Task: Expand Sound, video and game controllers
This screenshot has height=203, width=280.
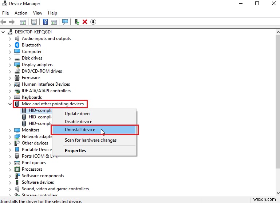Action: pos(10,189)
